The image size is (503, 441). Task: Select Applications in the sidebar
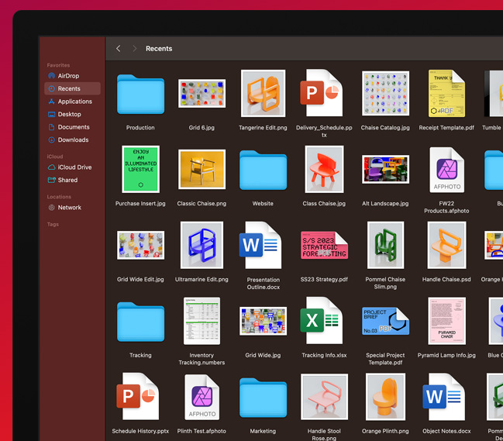(x=74, y=102)
